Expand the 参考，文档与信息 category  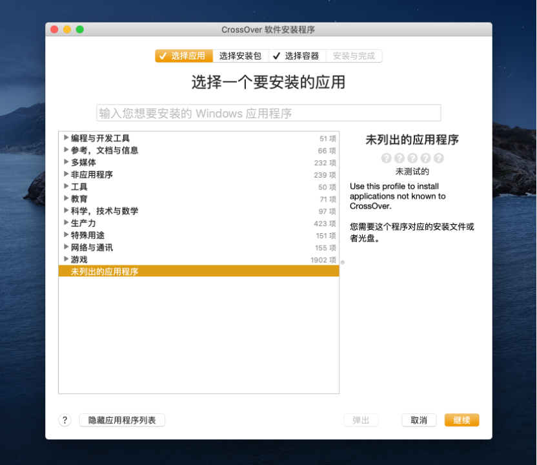66,150
